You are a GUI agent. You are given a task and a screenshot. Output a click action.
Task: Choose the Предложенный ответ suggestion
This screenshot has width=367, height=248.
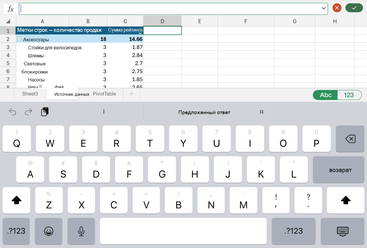204,112
